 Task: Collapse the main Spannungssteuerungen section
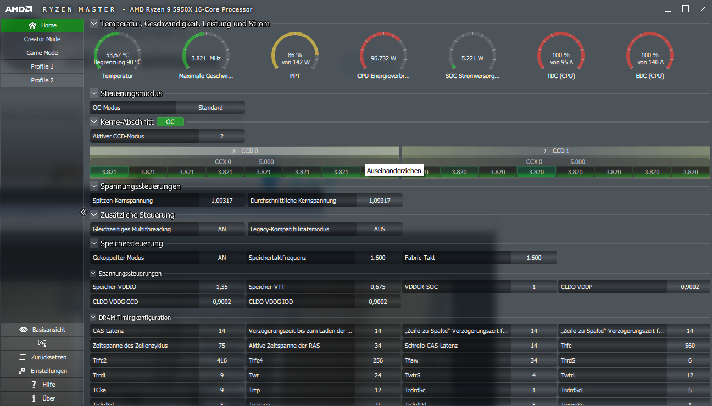[x=93, y=186]
